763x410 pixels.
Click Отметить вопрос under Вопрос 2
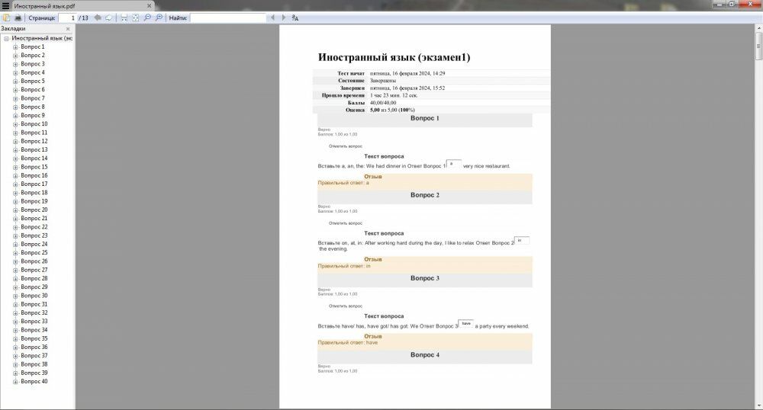346,223
